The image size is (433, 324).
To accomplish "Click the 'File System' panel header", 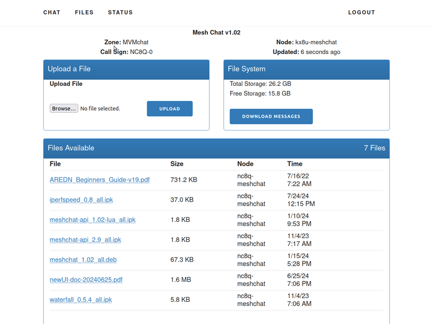I will pyautogui.click(x=306, y=70).
